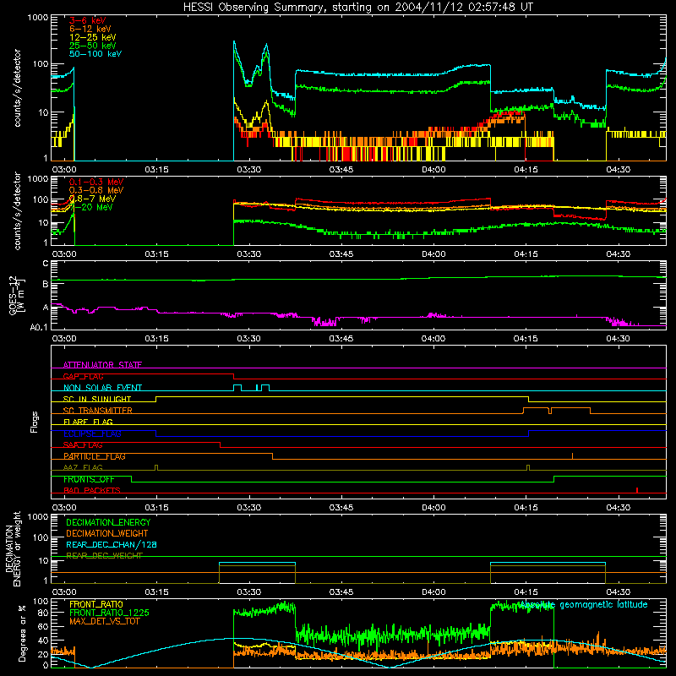676x676 pixels.
Task: Select the 3-6 keV legend label
Action: (88, 20)
